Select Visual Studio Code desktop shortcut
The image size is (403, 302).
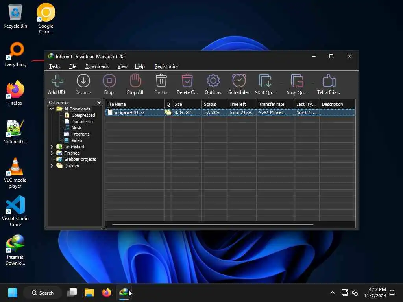coord(15,211)
